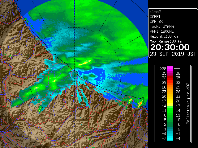
Task: Click the cyan legend swatch beside -7
Action: click(x=170, y=138)
